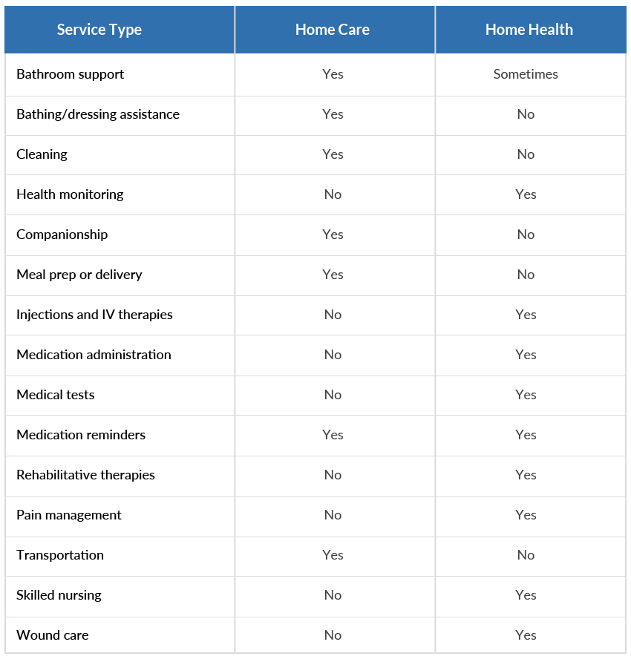Select the Pain management row label

(x=69, y=515)
